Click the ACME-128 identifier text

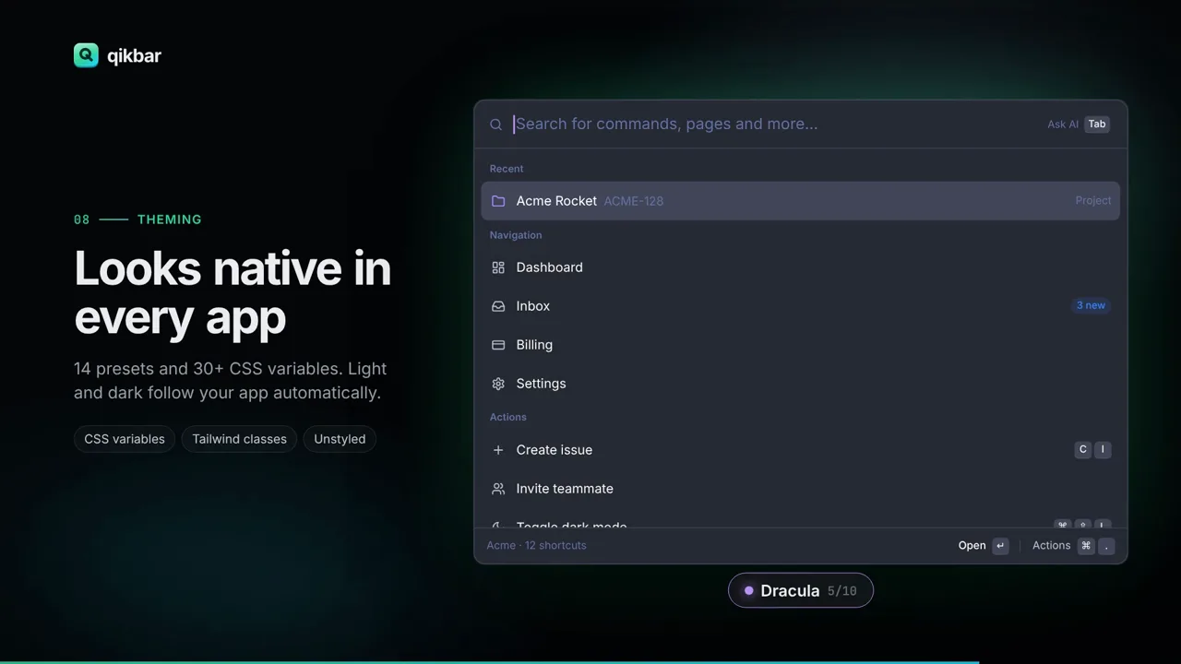click(x=634, y=201)
